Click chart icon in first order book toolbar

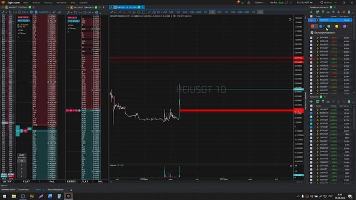pos(60,12)
